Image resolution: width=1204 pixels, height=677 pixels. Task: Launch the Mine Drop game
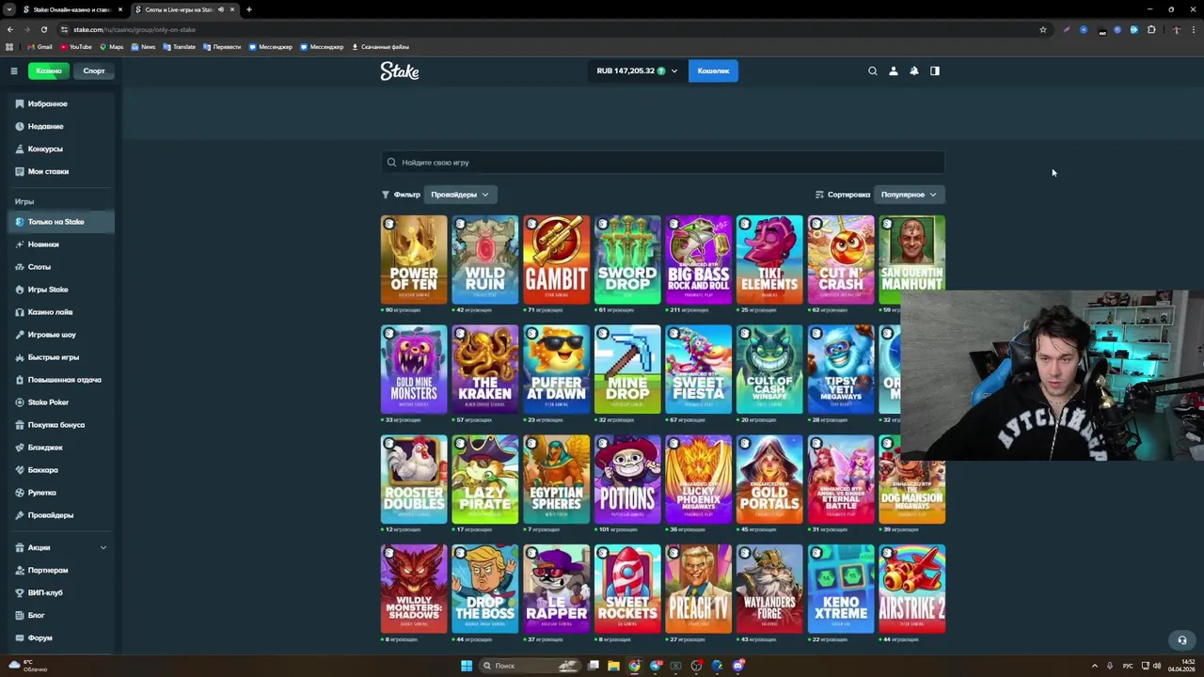tap(627, 370)
